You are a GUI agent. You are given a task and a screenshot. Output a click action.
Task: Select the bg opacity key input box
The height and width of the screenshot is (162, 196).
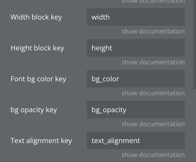136,110
